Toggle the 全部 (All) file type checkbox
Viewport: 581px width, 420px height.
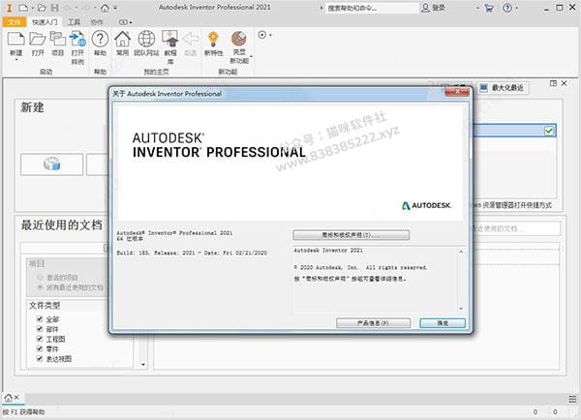point(40,319)
